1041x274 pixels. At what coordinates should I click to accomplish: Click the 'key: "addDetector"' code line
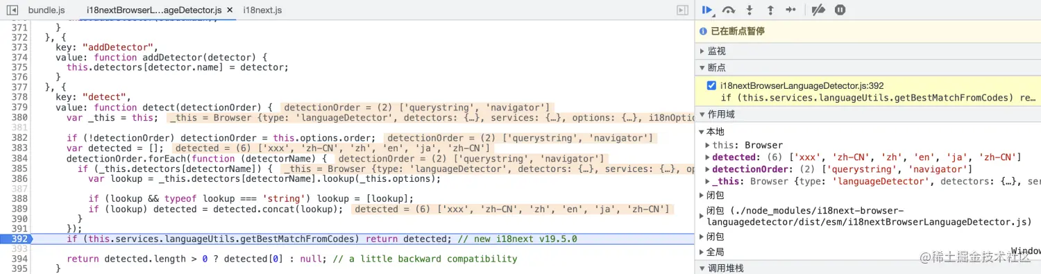coord(108,47)
